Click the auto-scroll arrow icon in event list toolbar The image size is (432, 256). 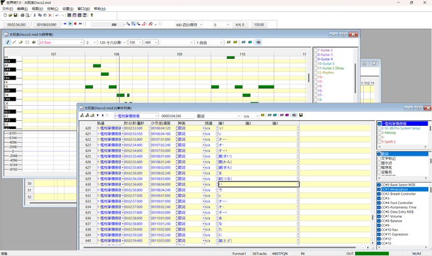click(294, 115)
